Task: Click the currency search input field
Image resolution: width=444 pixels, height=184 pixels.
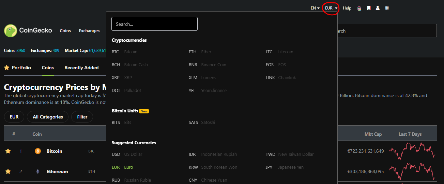Action: click(154, 24)
